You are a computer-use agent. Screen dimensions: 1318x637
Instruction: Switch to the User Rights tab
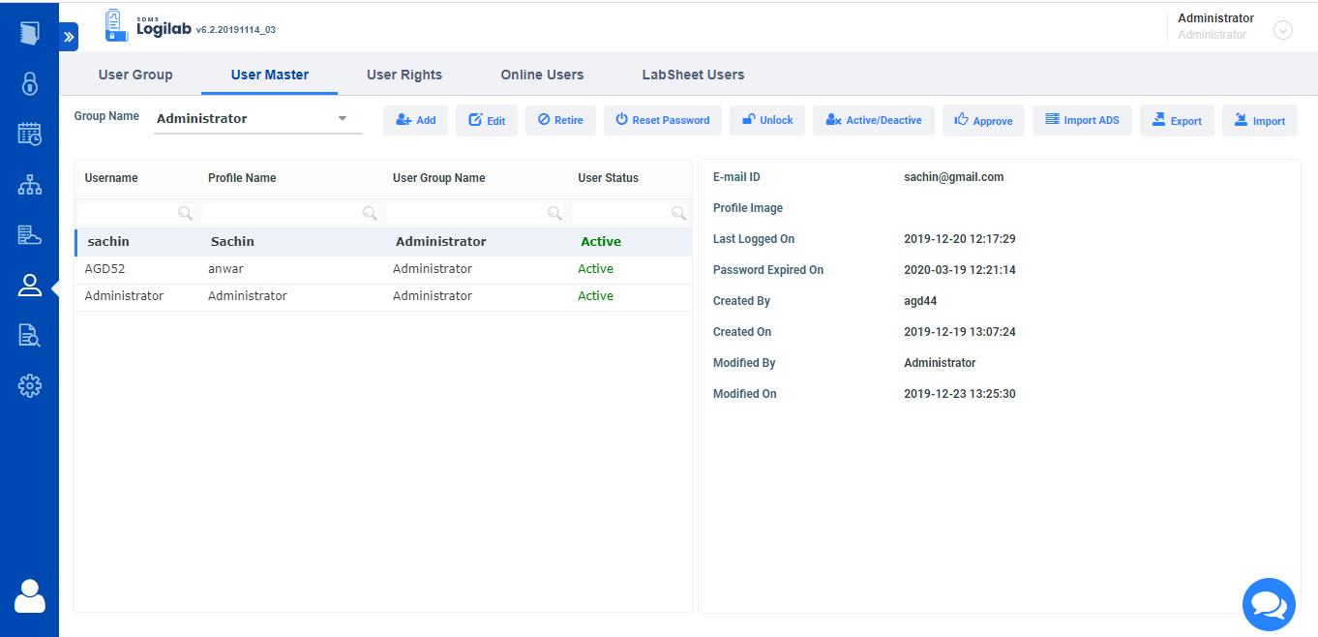pos(404,75)
